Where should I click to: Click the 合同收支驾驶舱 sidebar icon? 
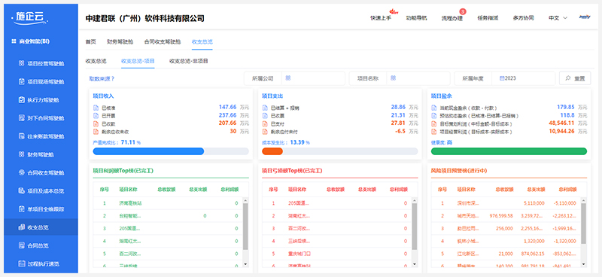coord(22,172)
